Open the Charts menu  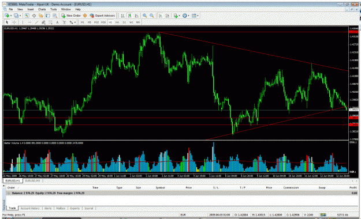tap(42, 9)
